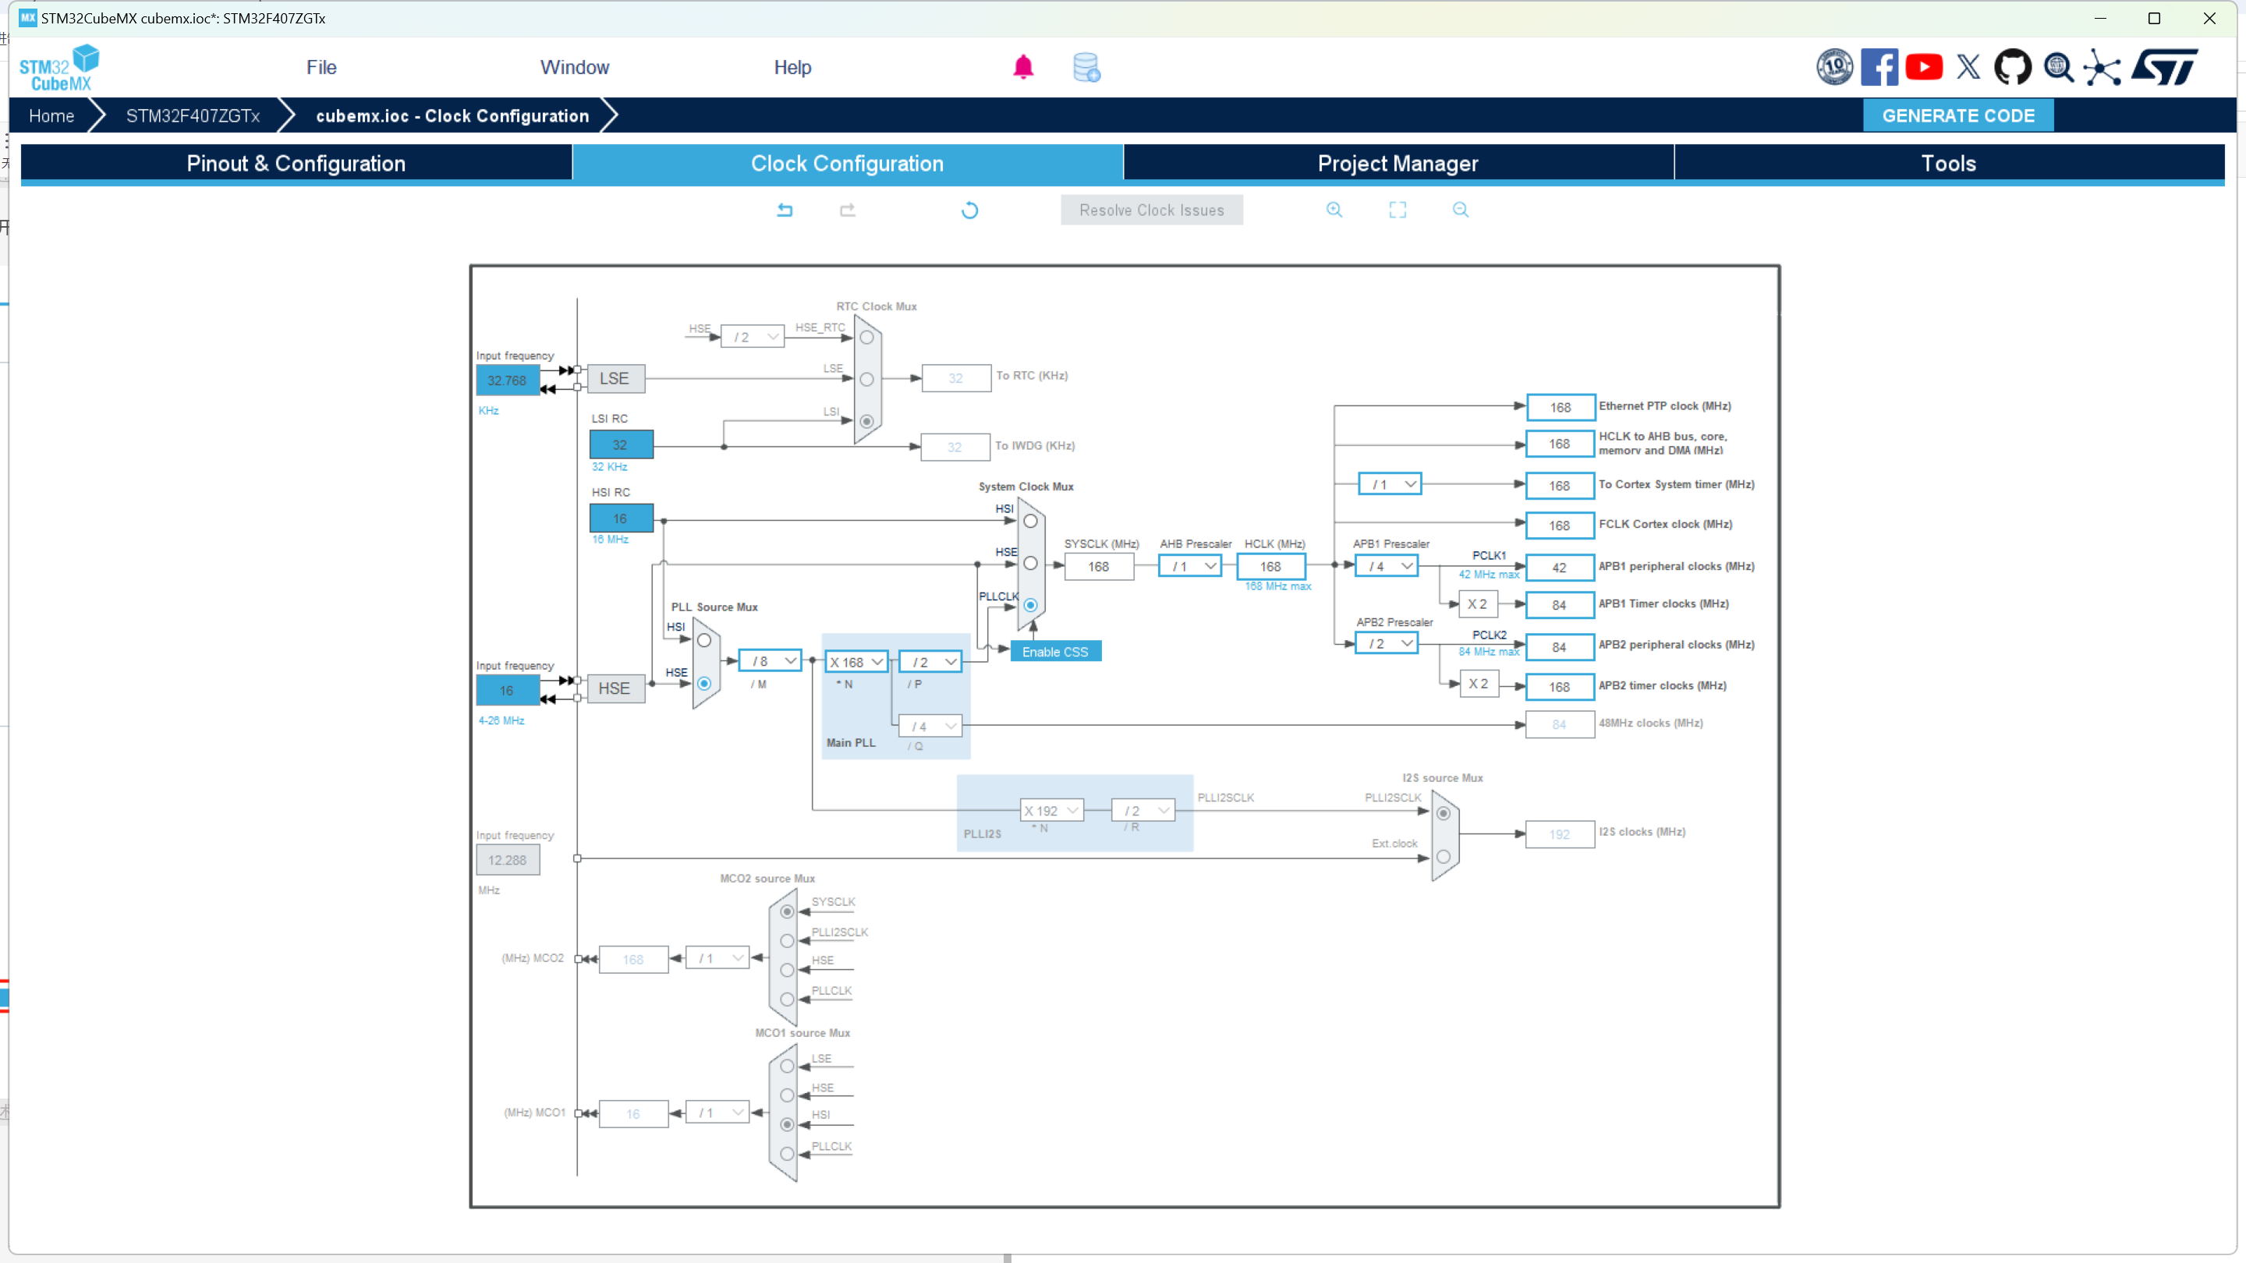Select LSE in RTC Clock Mux
The image size is (2246, 1263).
pos(866,379)
